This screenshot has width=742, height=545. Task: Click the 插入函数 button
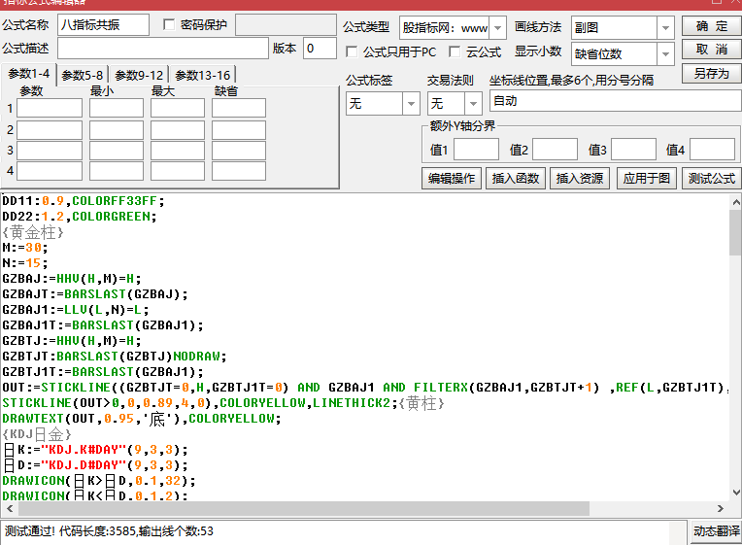[x=516, y=179]
